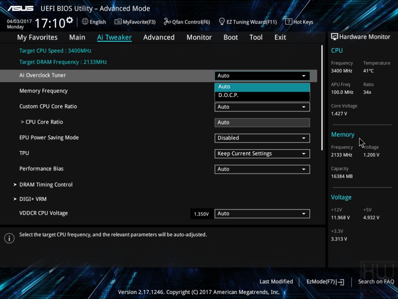Click the Custom CPU Core Ratio label
The image size is (398, 299).
48,106
